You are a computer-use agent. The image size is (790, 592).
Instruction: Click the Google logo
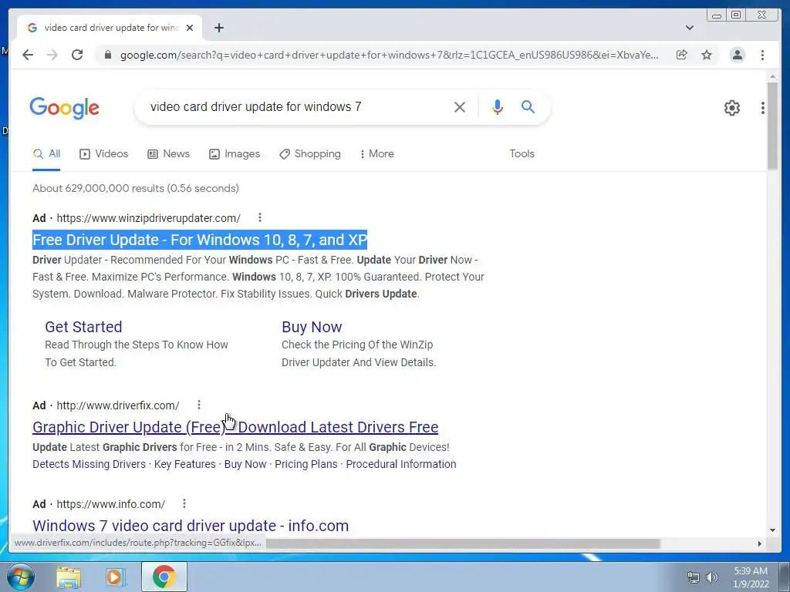(x=65, y=108)
